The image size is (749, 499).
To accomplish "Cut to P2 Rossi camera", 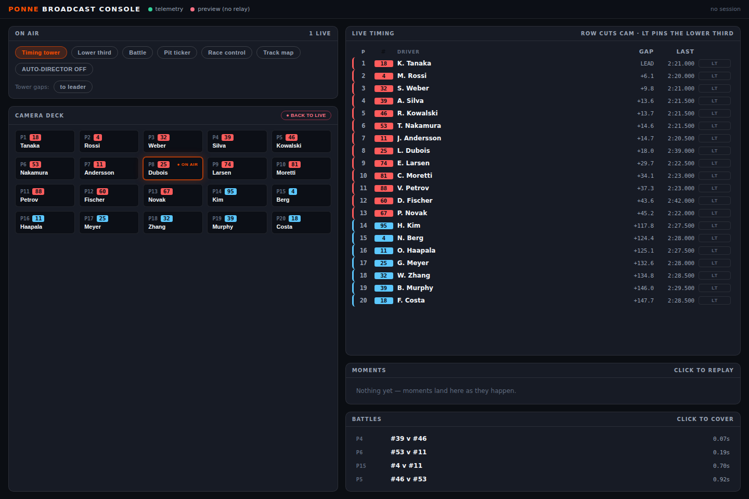I will click(109, 141).
